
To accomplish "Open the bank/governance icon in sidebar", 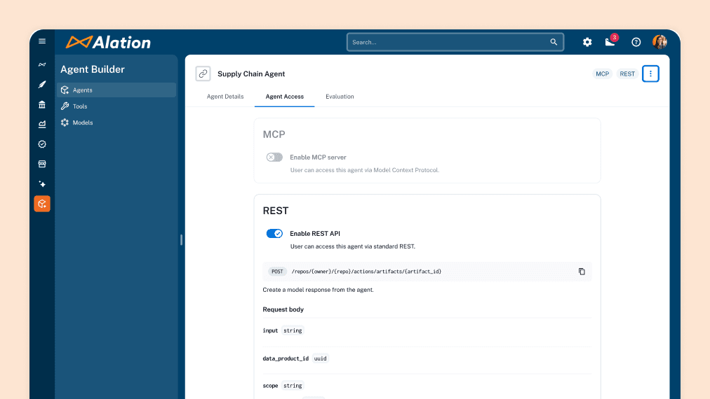I will click(x=42, y=104).
